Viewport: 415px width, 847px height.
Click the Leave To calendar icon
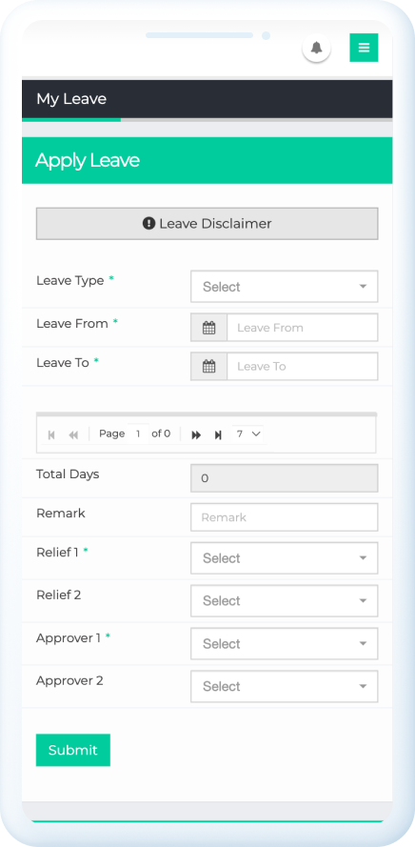(208, 366)
